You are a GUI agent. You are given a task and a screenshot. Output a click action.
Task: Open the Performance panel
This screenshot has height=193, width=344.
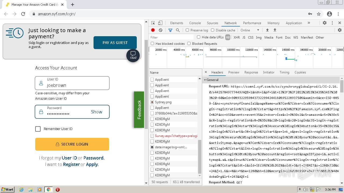coord(252,23)
